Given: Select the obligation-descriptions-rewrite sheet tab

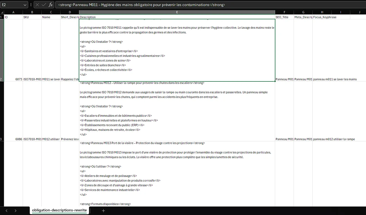Looking at the screenshot, I should tap(59, 210).
